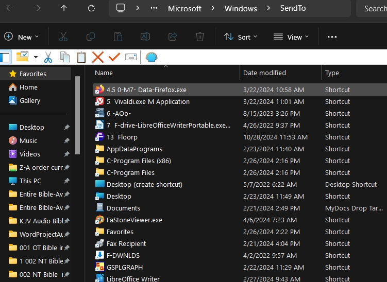Click the folder options envelope-folder icon
387x282 pixels.
pos(22,57)
